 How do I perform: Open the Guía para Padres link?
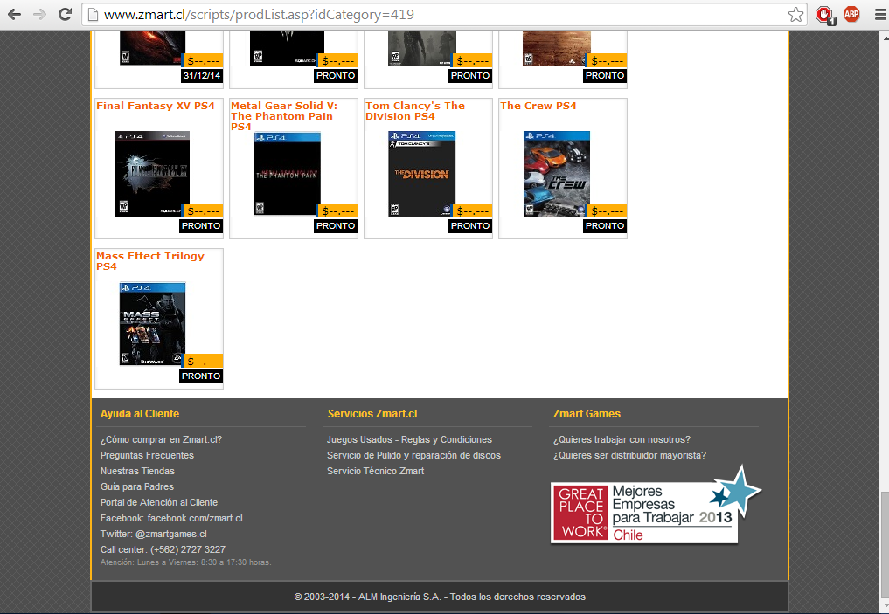coord(137,487)
